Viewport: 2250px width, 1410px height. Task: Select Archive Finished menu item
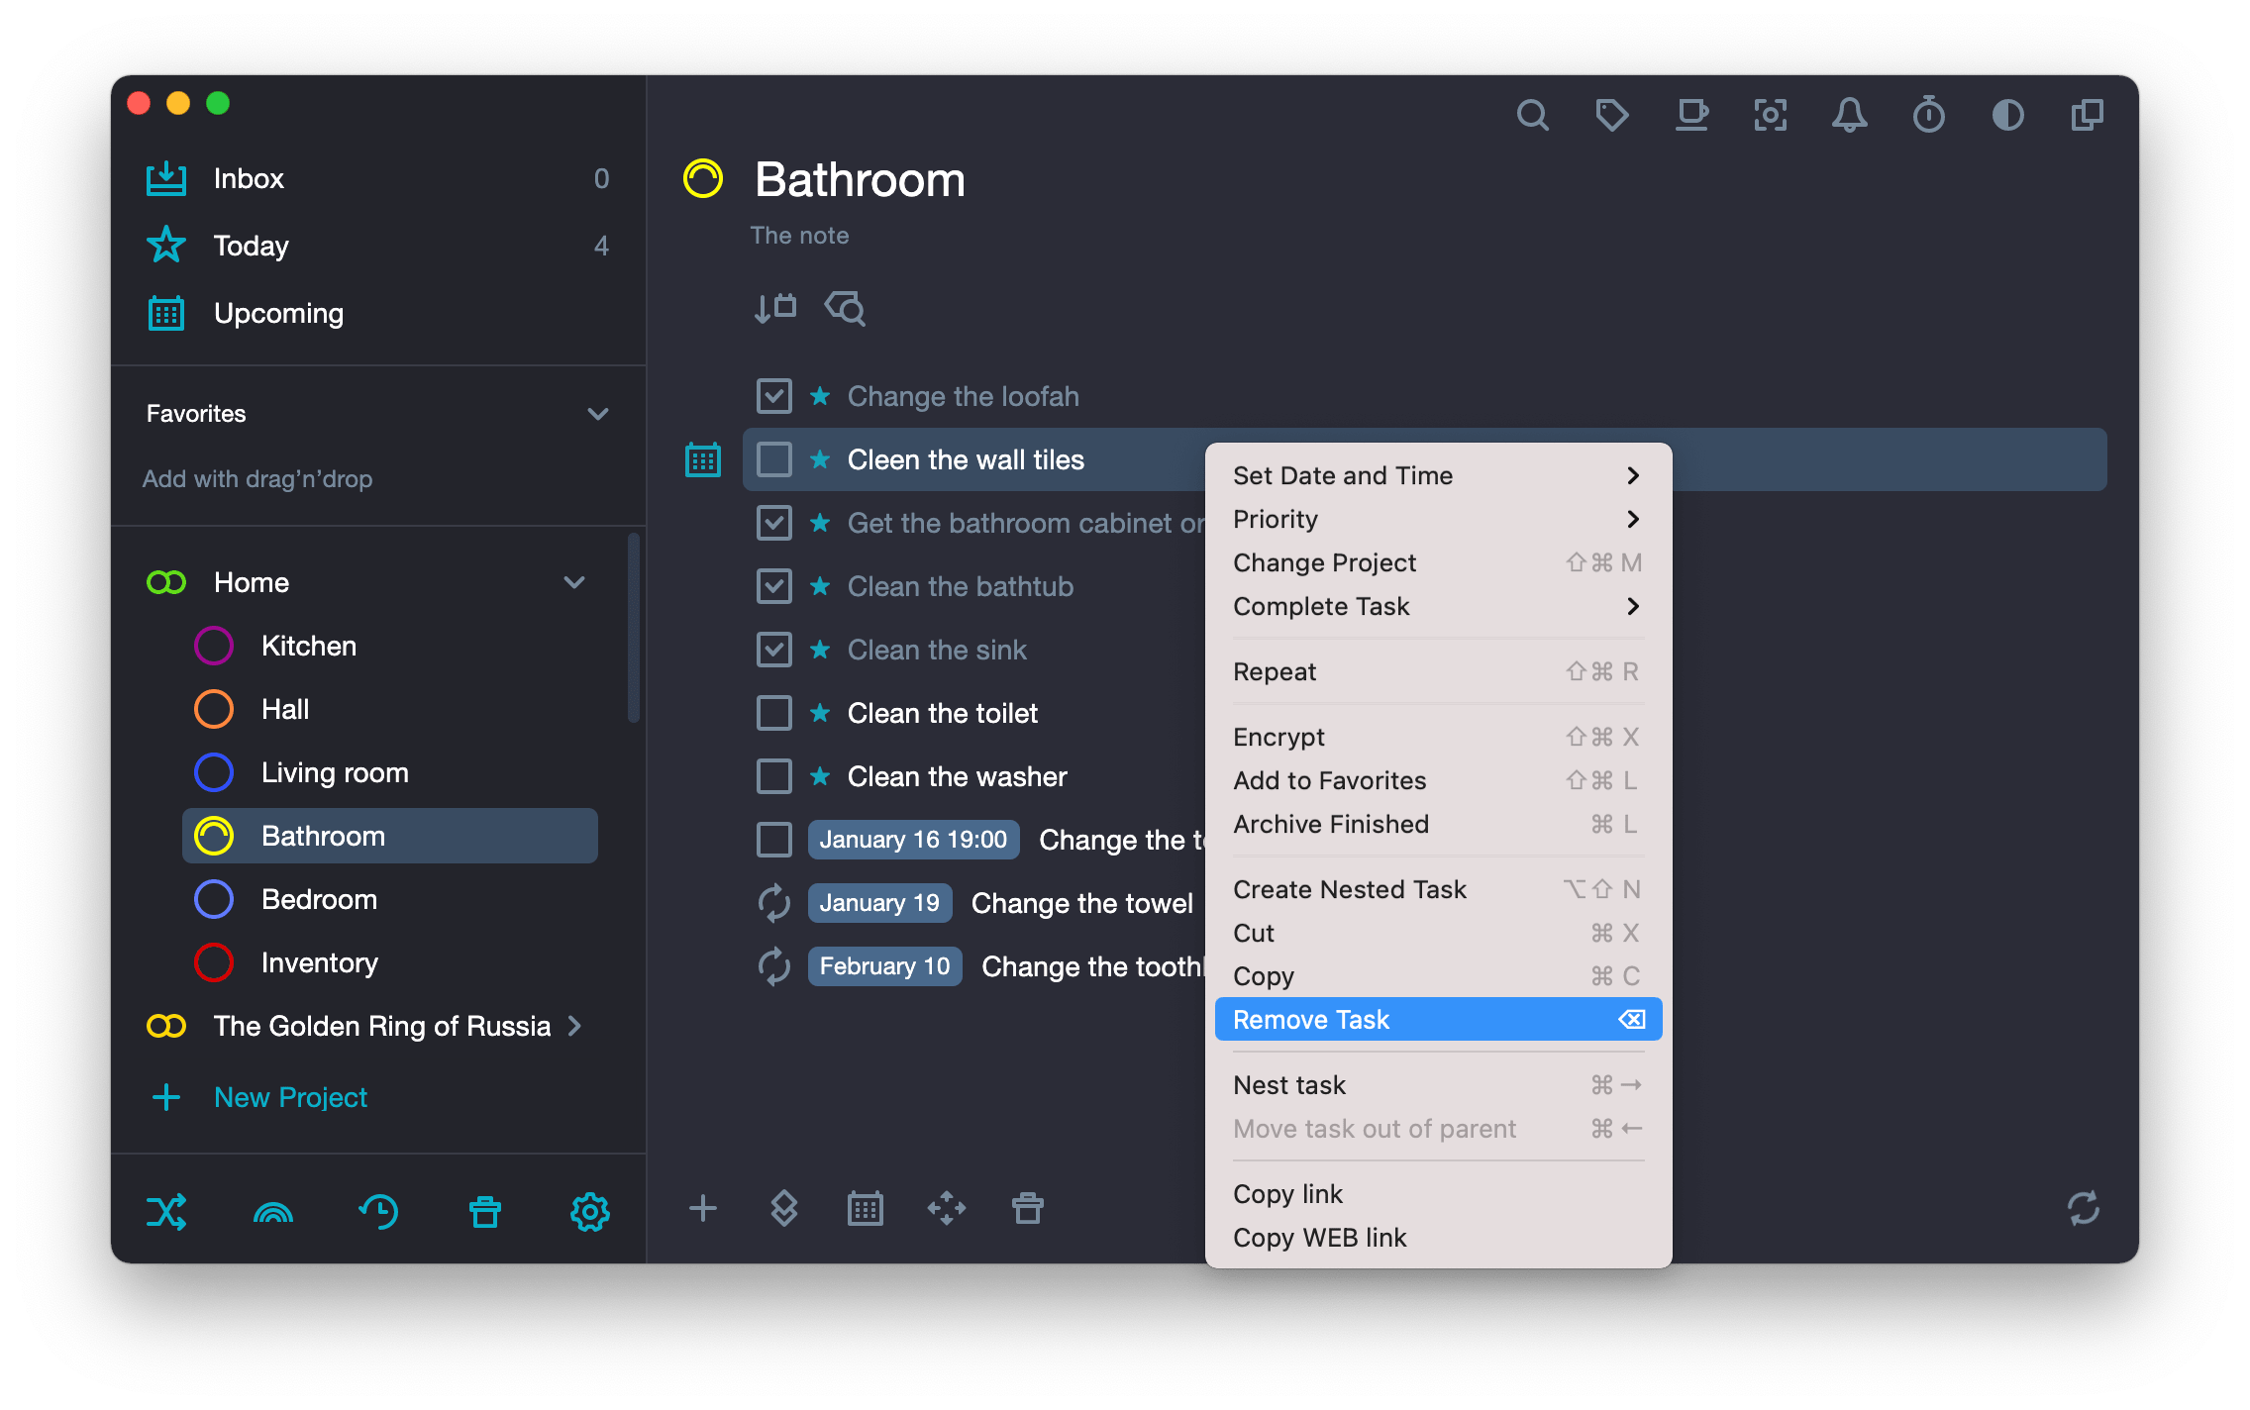coord(1438,824)
